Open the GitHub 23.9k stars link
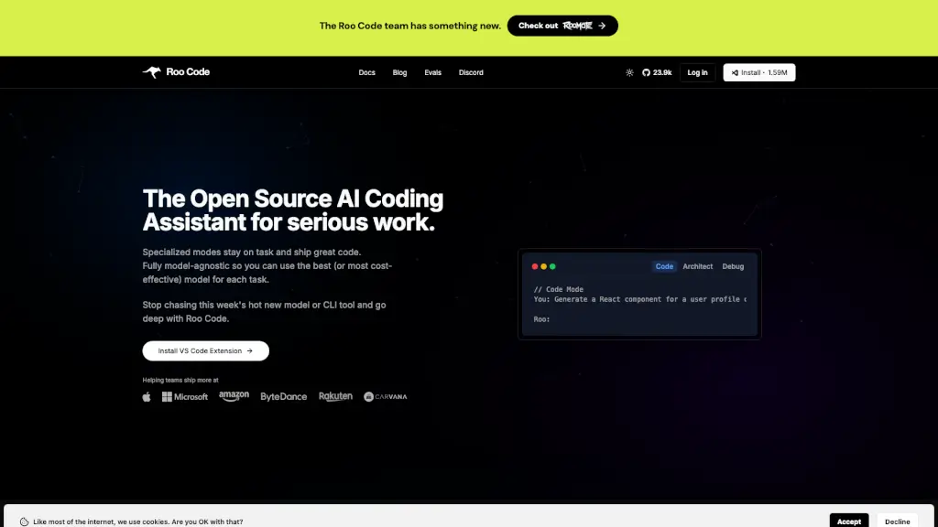 [x=657, y=72]
